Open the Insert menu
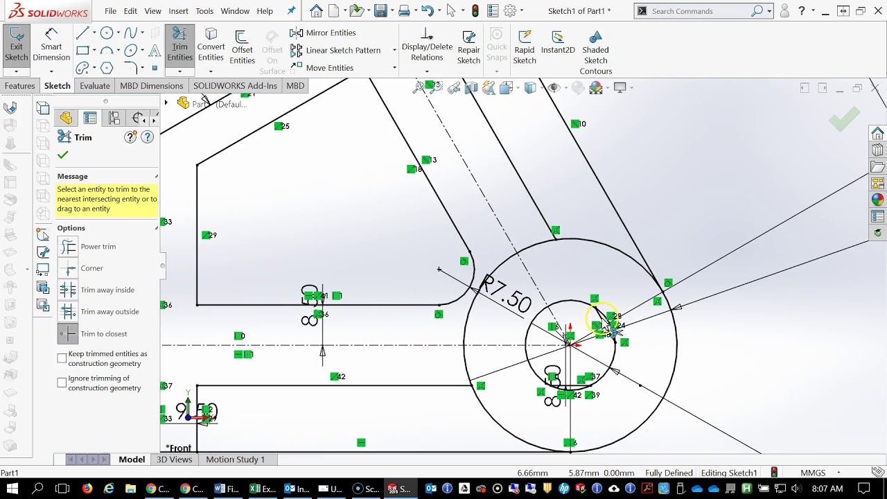887x499 pixels. point(178,11)
